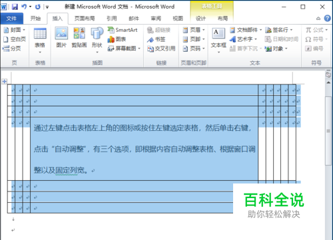333x240 pixels.
Task: Open the 艺术字 WordArt gallery
Action: (x=243, y=39)
